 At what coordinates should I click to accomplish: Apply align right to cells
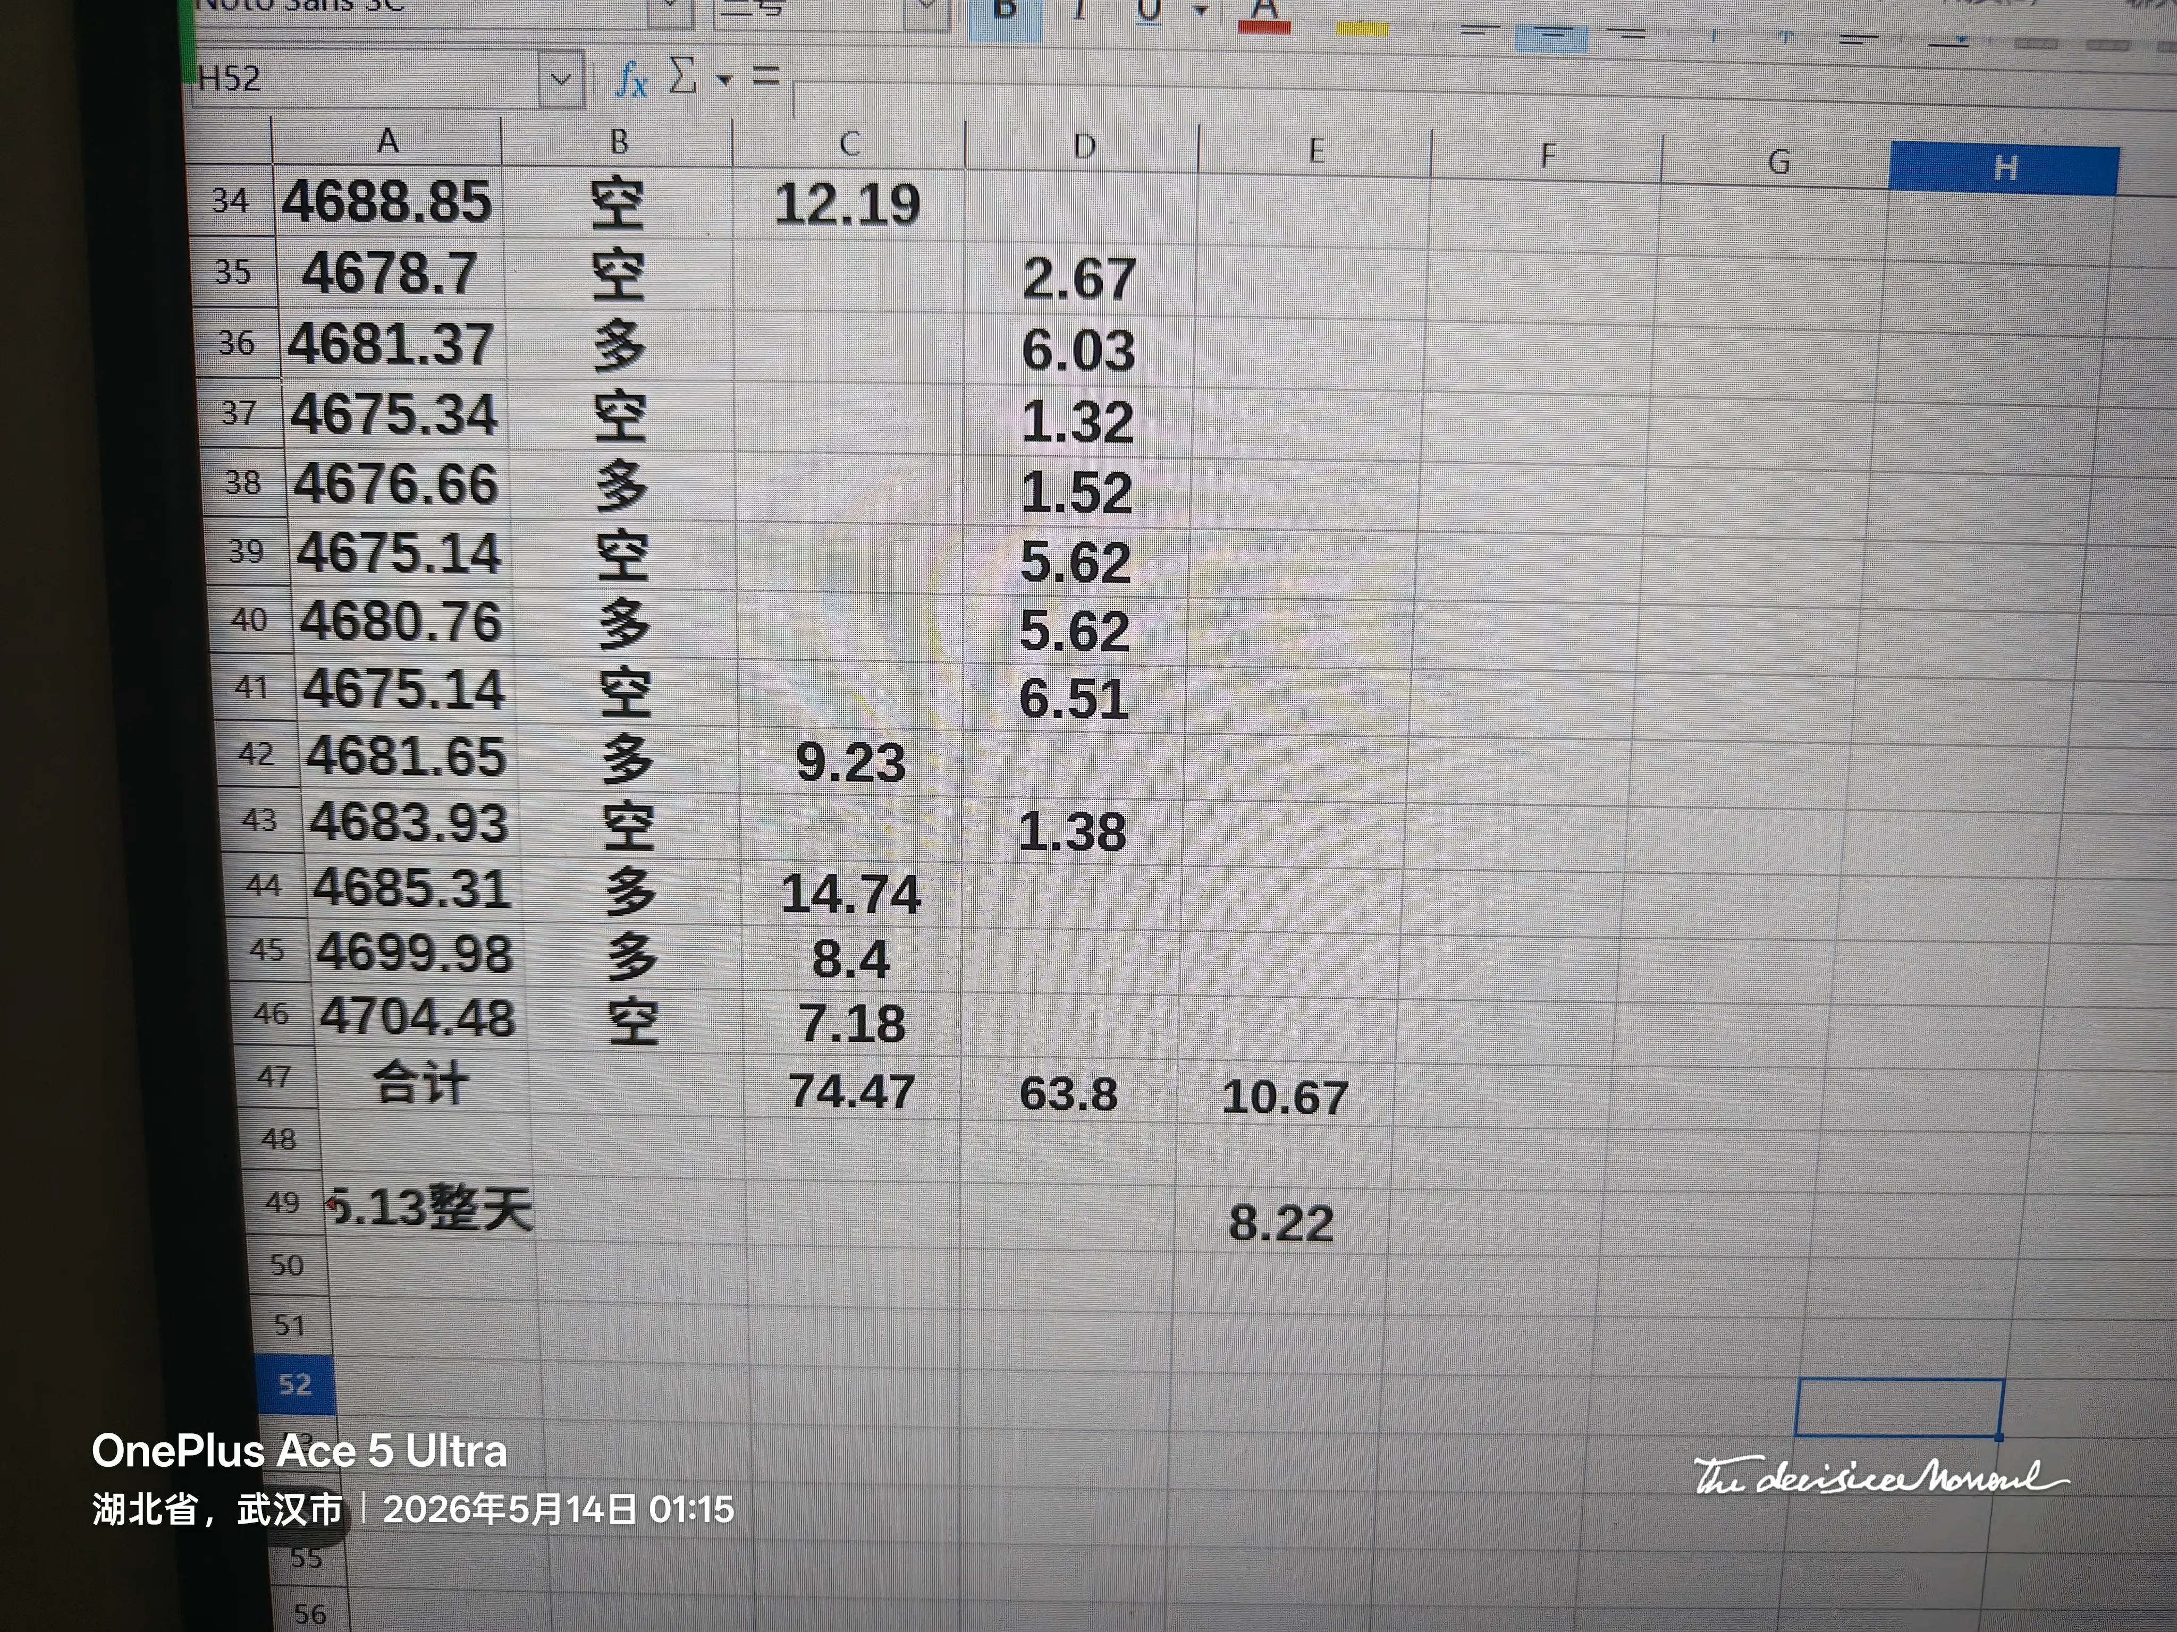click(1625, 36)
